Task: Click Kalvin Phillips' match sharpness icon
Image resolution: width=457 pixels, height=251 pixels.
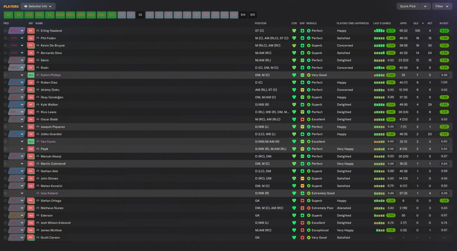Action: (302, 75)
